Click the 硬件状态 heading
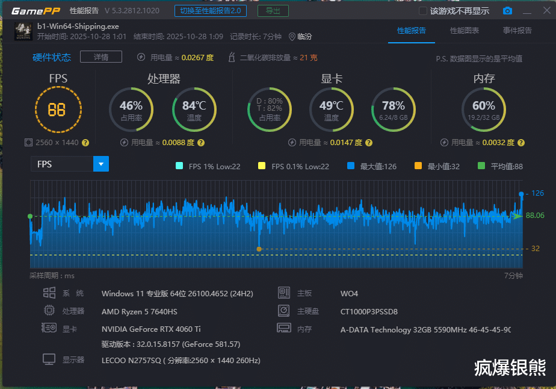Screen dimensions: 556x389 coord(52,57)
